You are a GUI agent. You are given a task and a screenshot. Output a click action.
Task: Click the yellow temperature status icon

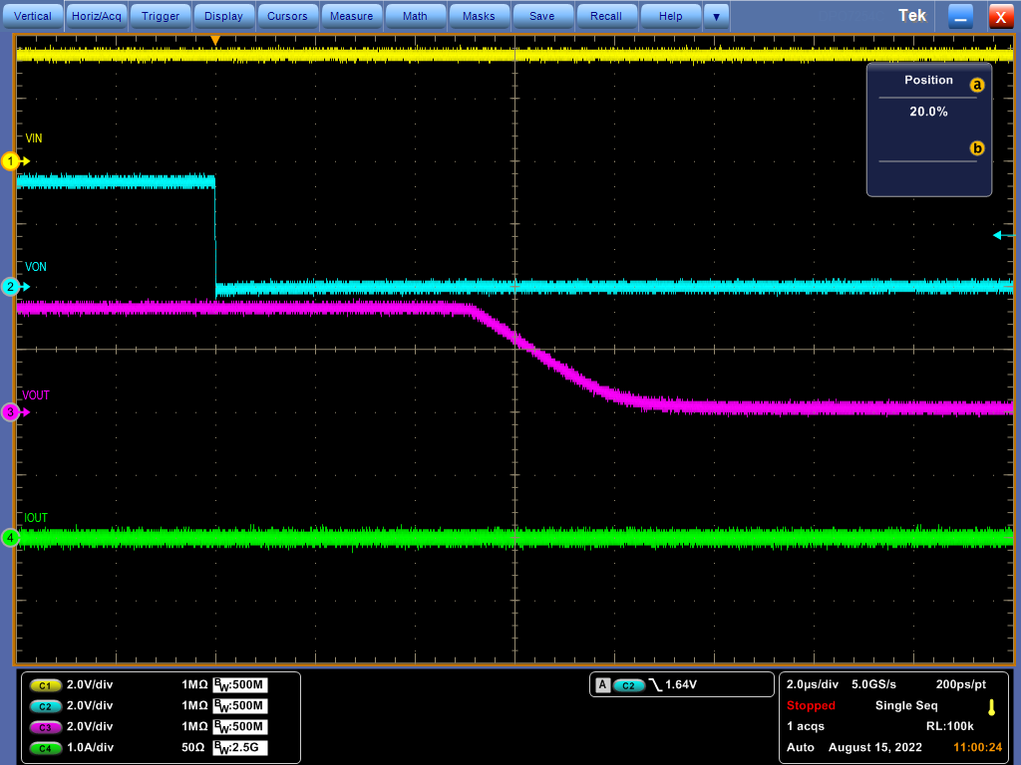coord(990,707)
